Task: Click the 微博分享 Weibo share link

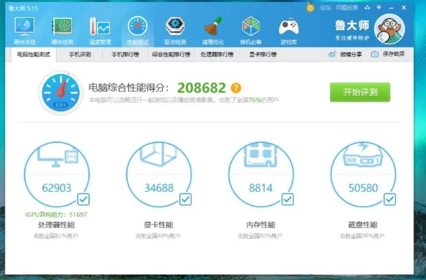Action: (346, 54)
